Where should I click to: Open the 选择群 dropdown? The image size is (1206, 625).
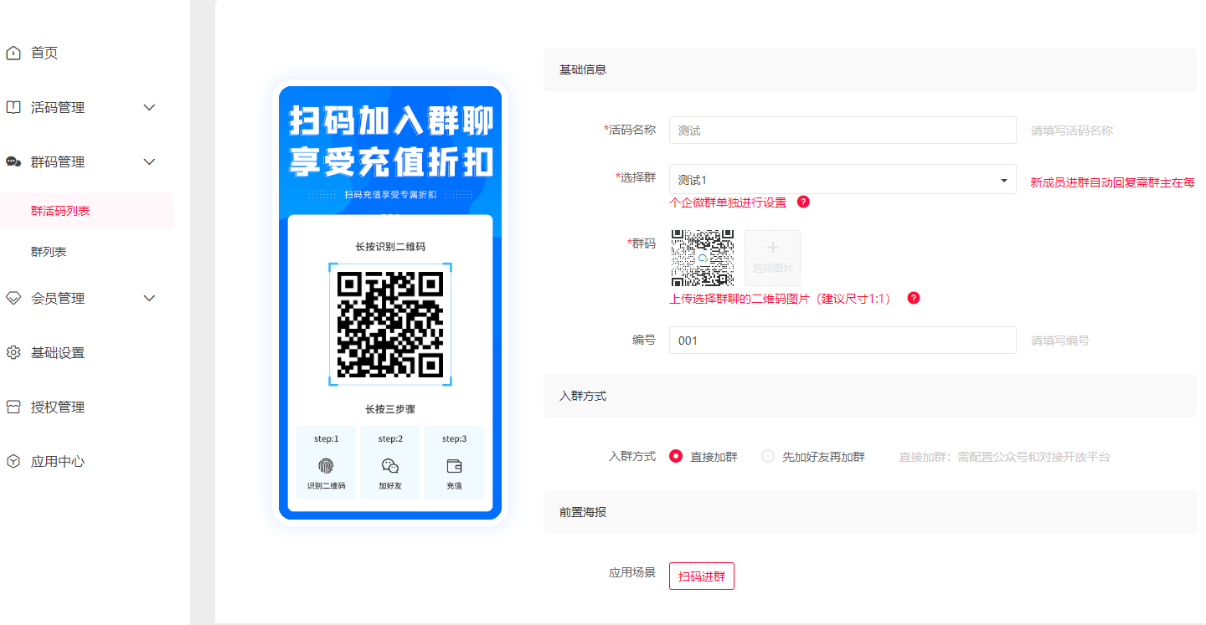tap(842, 180)
